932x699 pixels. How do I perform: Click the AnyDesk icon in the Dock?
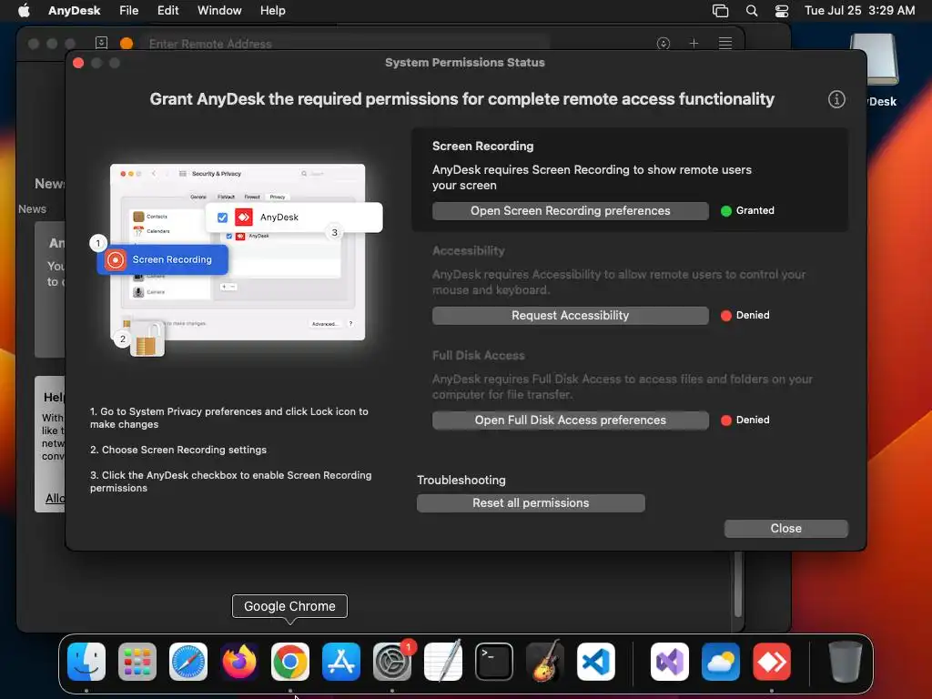[x=772, y=662]
